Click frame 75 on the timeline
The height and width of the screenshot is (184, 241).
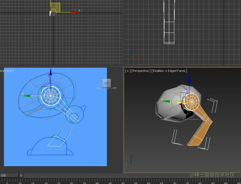click(187, 183)
